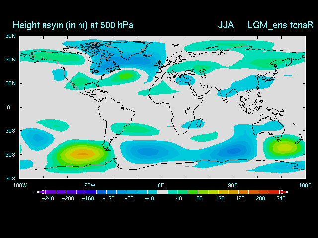Click the left purple arrow of the color bar
The height and width of the screenshot is (238, 318).
[39, 192]
